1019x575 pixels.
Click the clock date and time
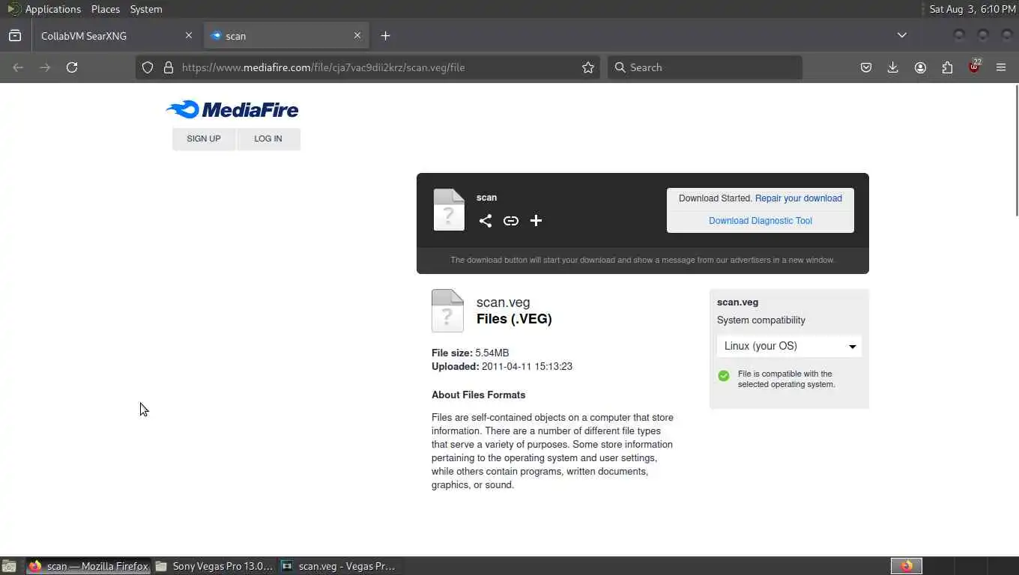(x=973, y=9)
